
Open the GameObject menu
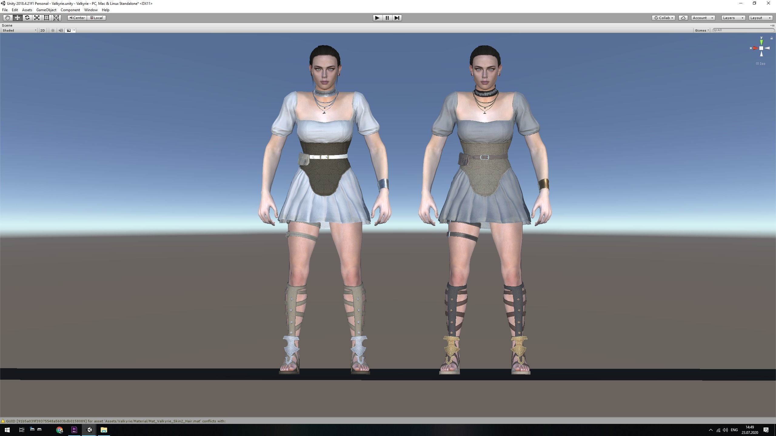(46, 10)
